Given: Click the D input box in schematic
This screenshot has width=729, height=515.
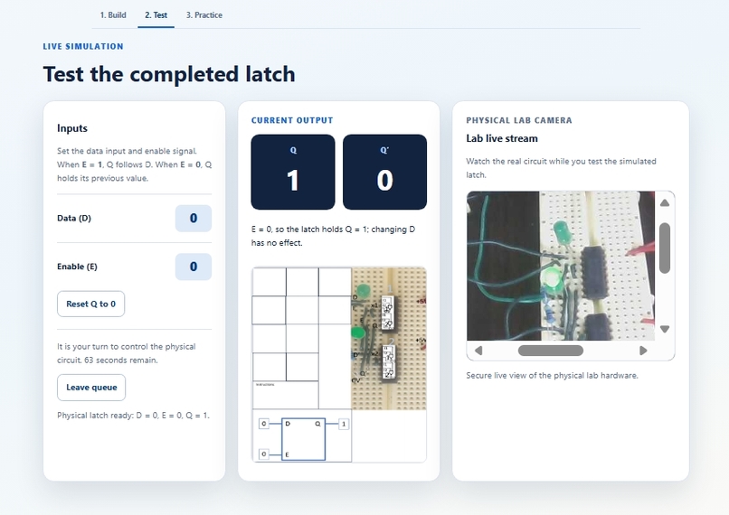Looking at the screenshot, I should pyautogui.click(x=263, y=424).
